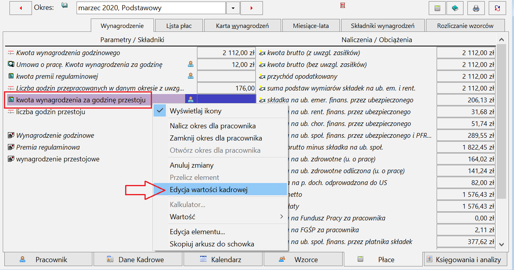Click the refresh icon button at top right
Viewport: 514px width, 270px height.
497,8
